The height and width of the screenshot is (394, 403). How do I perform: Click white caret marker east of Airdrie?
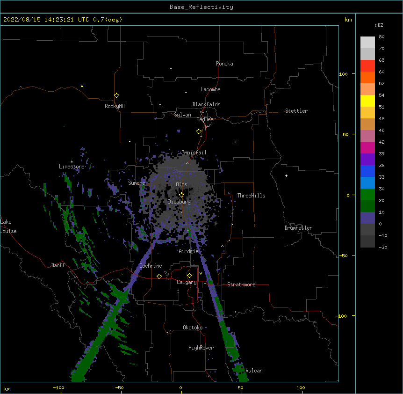223,246
